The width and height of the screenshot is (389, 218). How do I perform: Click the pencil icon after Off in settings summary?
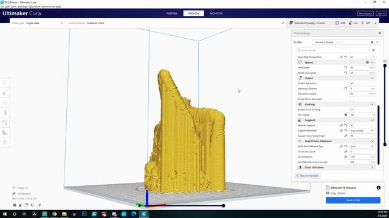tap(376, 23)
